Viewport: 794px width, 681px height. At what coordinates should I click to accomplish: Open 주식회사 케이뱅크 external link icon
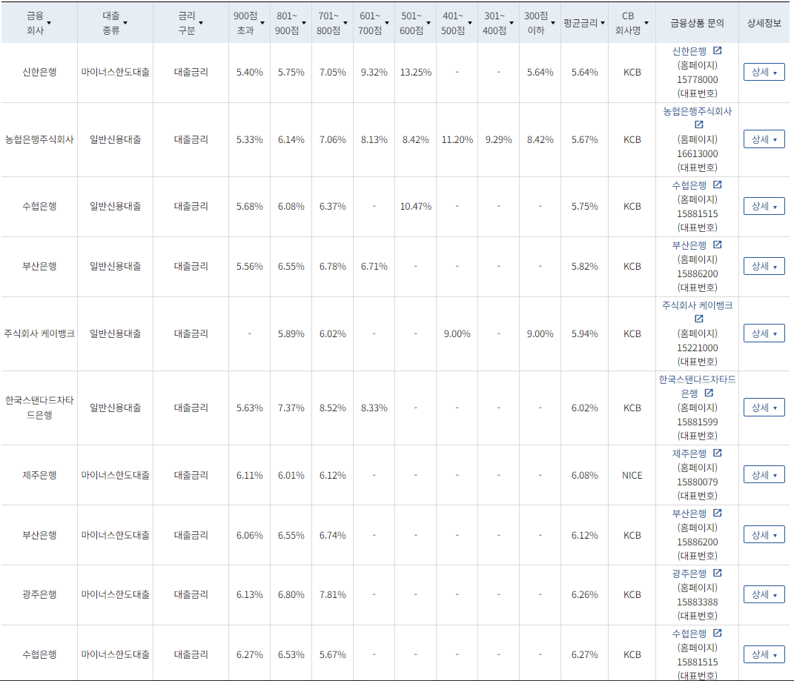tap(699, 319)
